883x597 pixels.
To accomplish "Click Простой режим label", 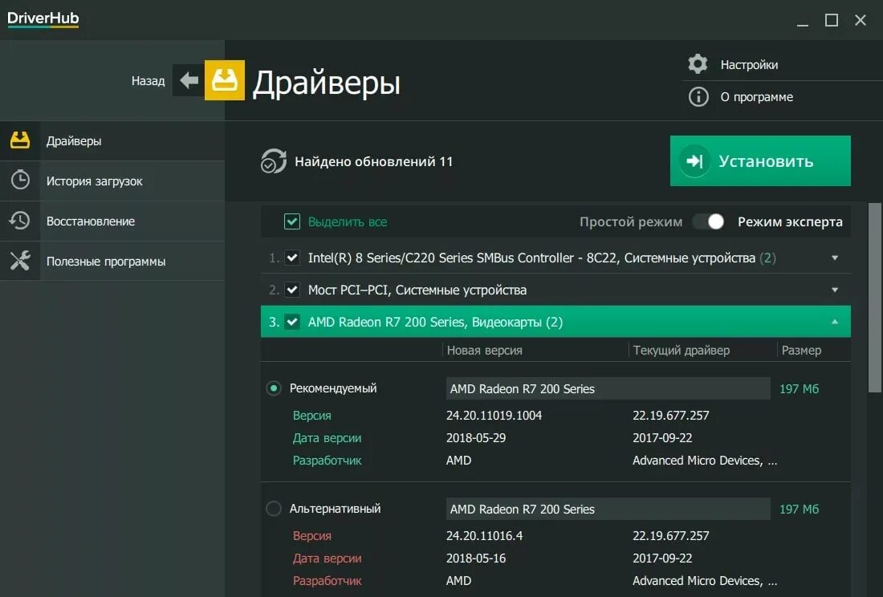I will coord(631,221).
